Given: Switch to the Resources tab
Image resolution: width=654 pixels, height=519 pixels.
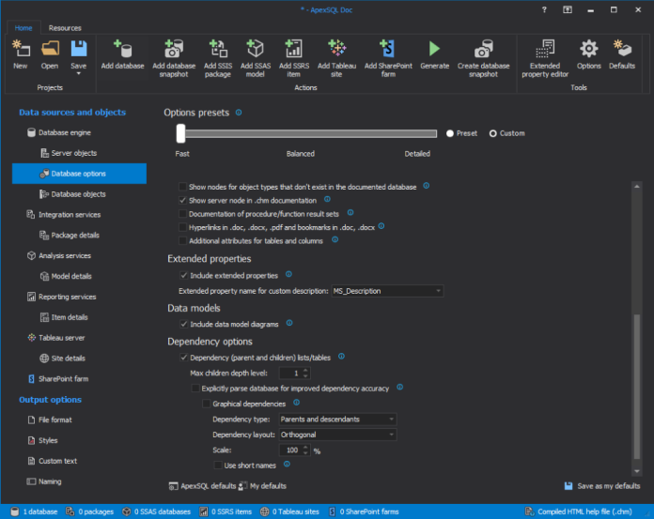Looking at the screenshot, I should pos(65,28).
